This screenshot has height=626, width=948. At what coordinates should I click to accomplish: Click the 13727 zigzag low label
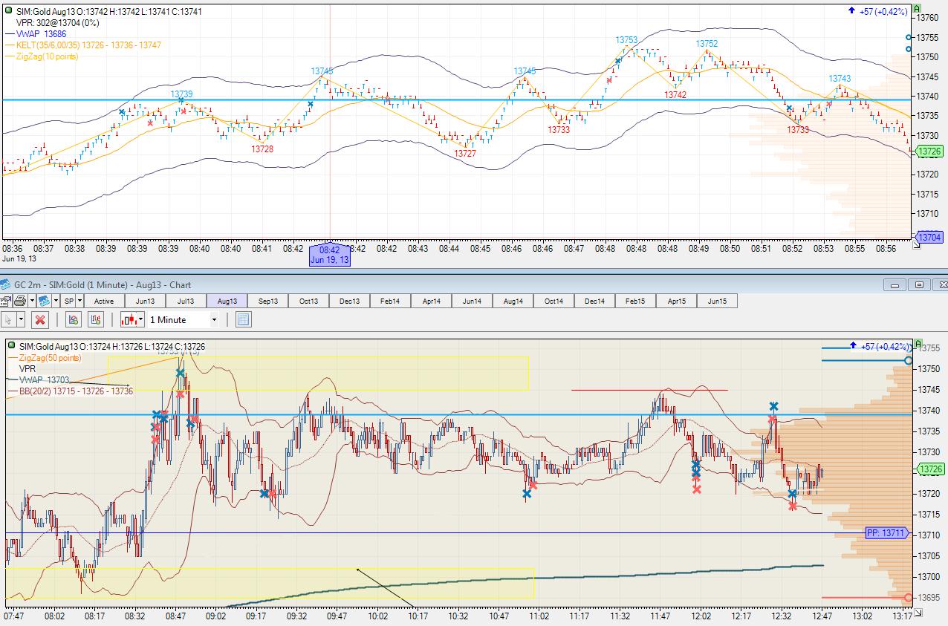465,154
